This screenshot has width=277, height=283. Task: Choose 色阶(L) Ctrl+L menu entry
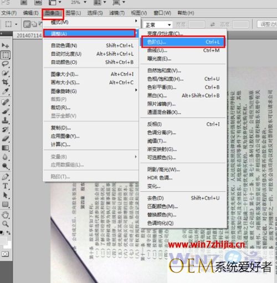[x=183, y=42]
